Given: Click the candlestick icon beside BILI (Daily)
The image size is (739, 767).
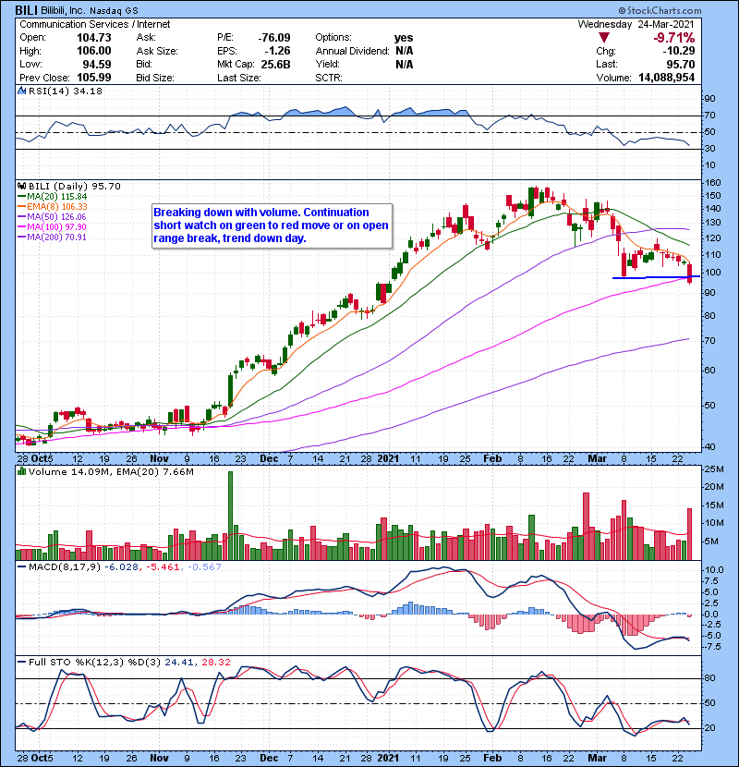Looking at the screenshot, I should [x=22, y=187].
